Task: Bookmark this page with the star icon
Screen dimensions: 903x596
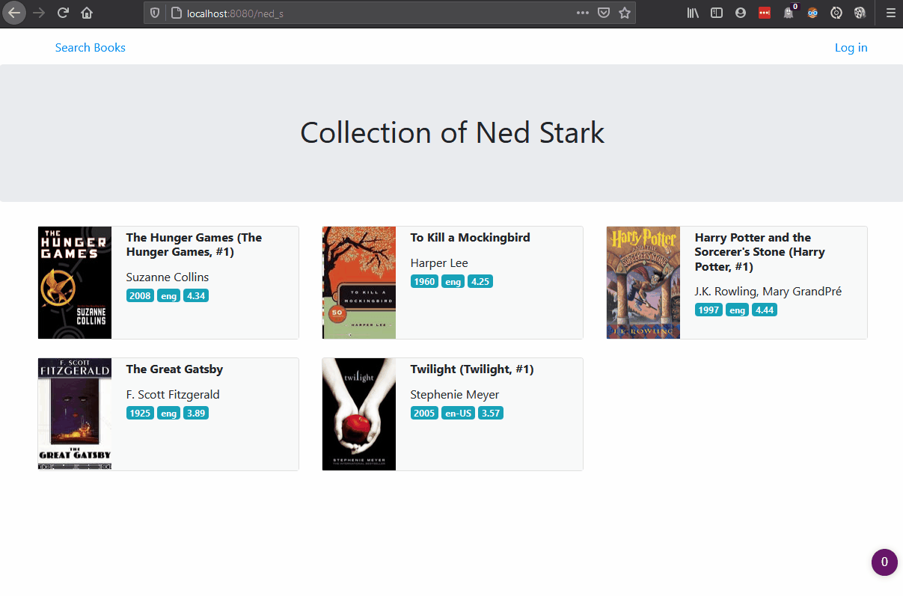Action: pos(625,13)
